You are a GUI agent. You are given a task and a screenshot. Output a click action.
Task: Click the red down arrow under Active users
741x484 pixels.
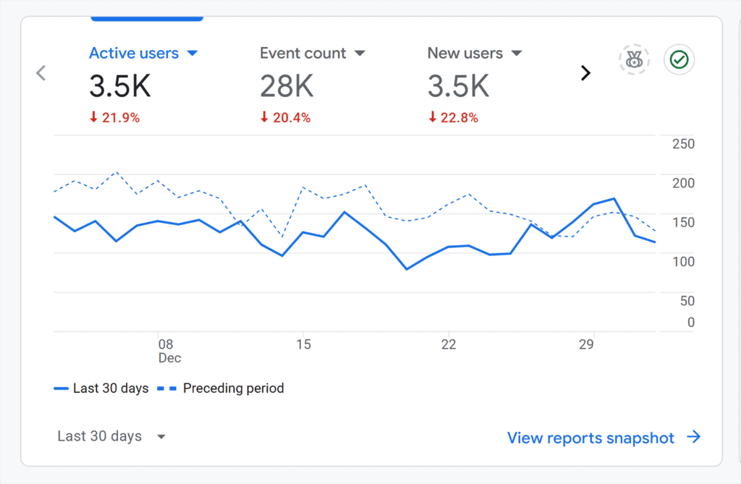click(x=93, y=117)
